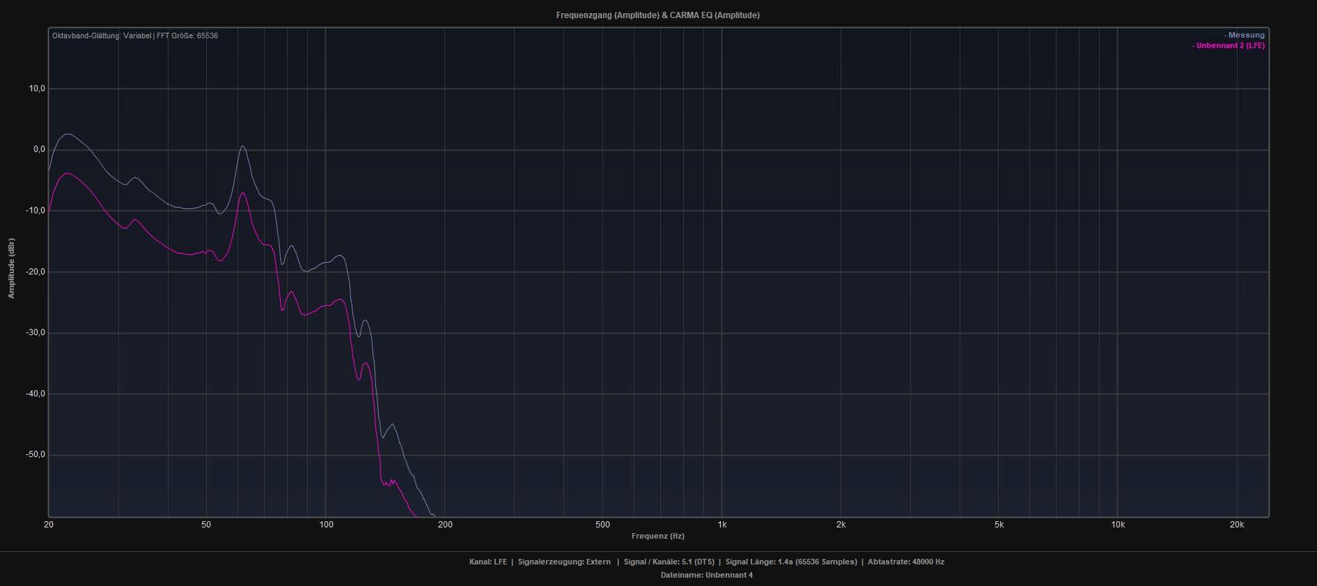The width and height of the screenshot is (1317, 586).
Task: Click the '0,0' amplitude axis value
Action: [x=39, y=149]
